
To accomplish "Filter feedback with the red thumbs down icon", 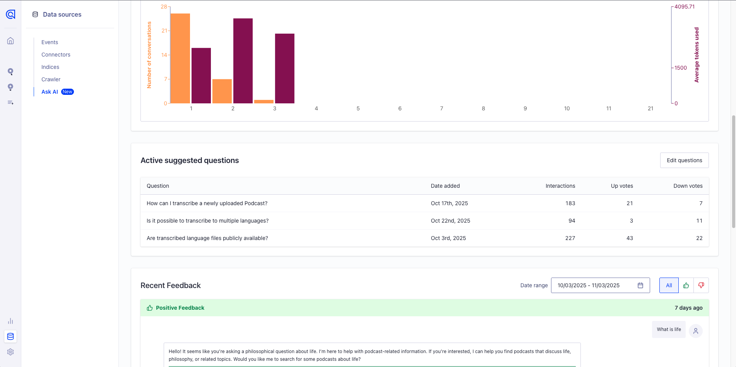I will coord(701,285).
